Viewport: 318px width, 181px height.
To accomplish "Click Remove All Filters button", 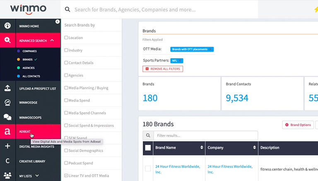I will tap(163, 69).
